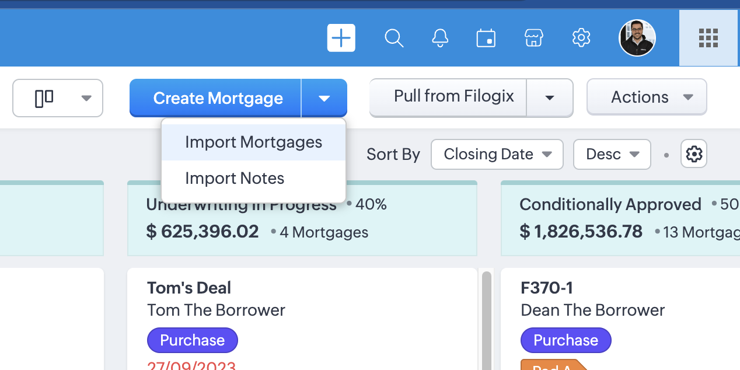
Task: Click the plus quick-create icon
Action: pos(341,39)
